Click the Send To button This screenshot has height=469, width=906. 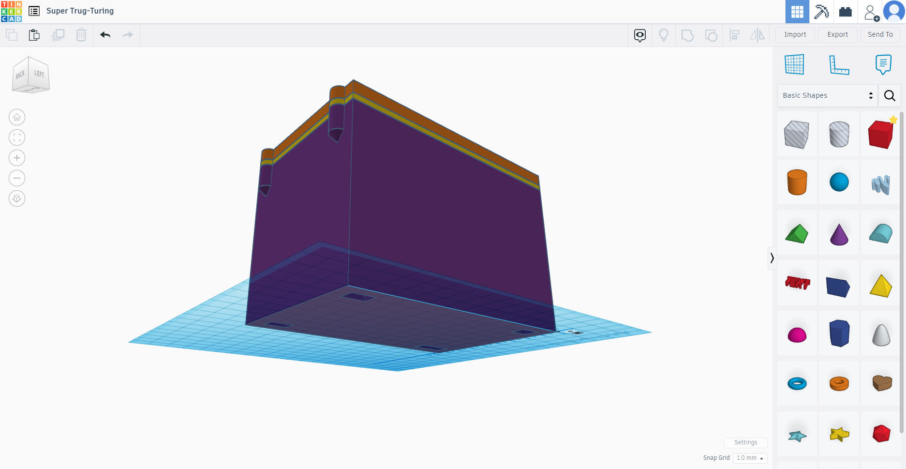click(880, 34)
